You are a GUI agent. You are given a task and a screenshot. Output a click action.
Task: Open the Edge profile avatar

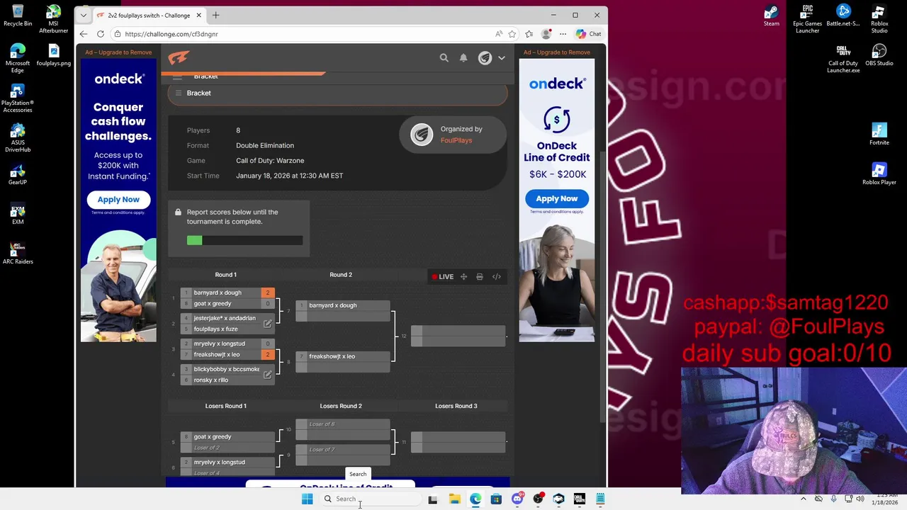[x=546, y=34]
